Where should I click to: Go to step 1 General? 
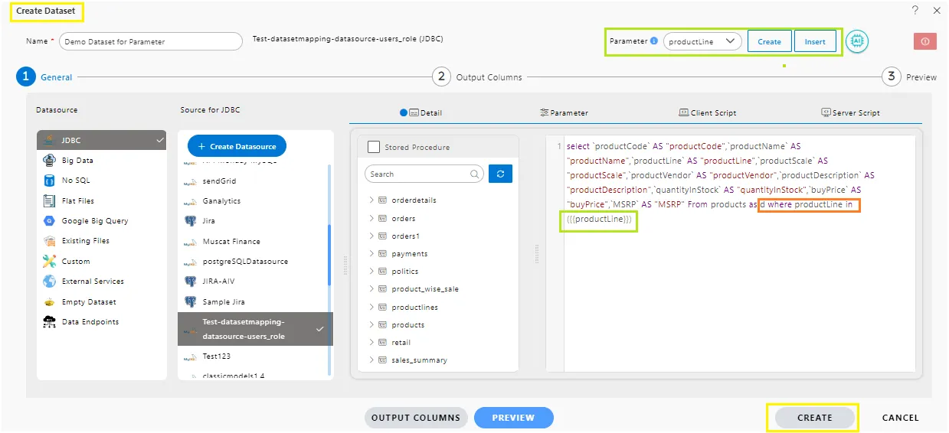click(44, 77)
